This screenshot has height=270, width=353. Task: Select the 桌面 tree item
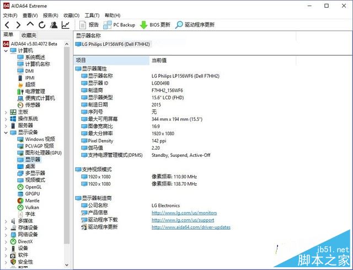click(26, 166)
